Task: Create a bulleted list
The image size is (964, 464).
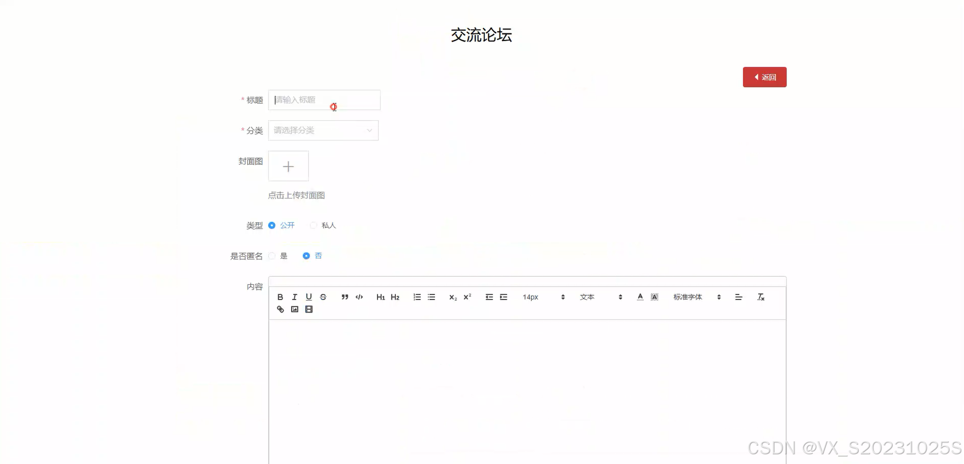Action: (x=432, y=297)
